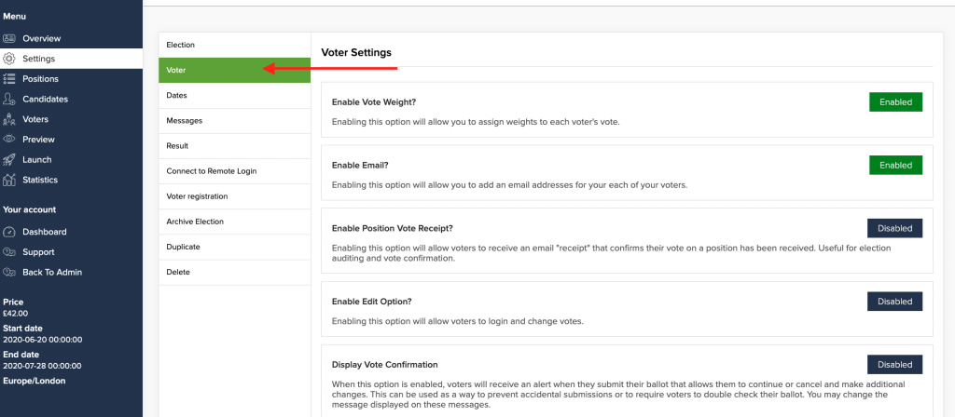Click the Overview card icon in menu
This screenshot has height=417, width=955.
[x=9, y=38]
